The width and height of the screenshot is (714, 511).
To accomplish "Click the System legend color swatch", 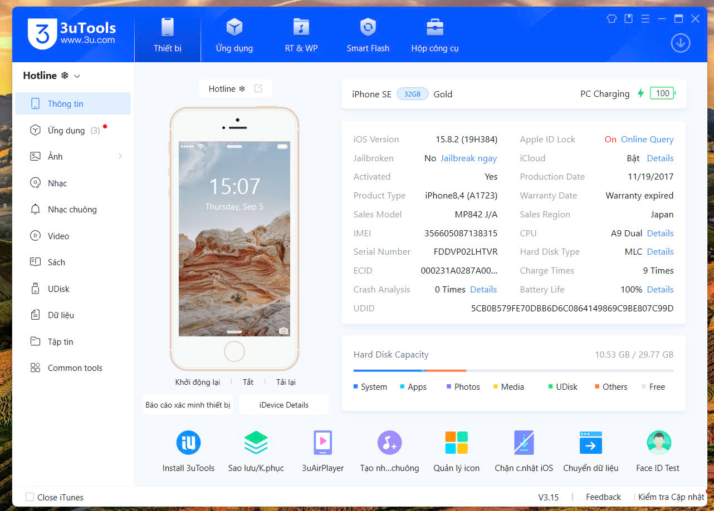I will [355, 386].
